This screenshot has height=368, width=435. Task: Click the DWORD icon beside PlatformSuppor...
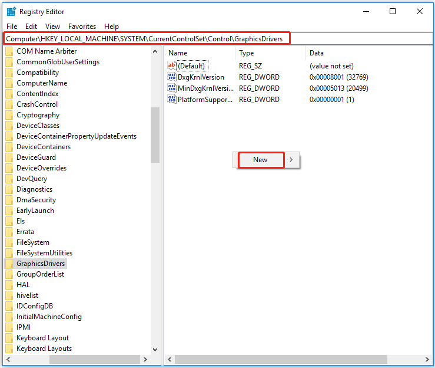[172, 99]
